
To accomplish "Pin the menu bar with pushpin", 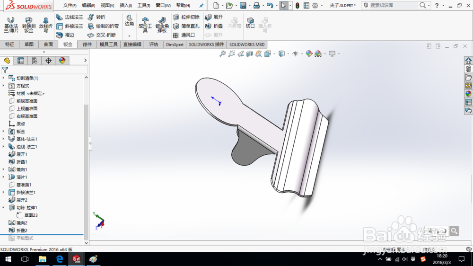I will pyautogui.click(x=201, y=5).
